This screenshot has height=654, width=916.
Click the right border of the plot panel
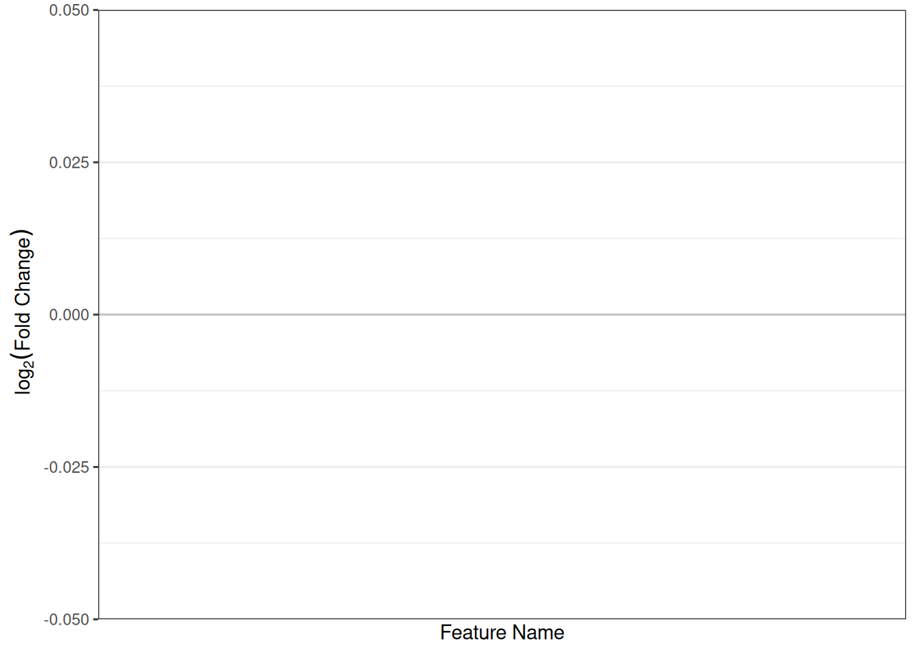(906, 315)
